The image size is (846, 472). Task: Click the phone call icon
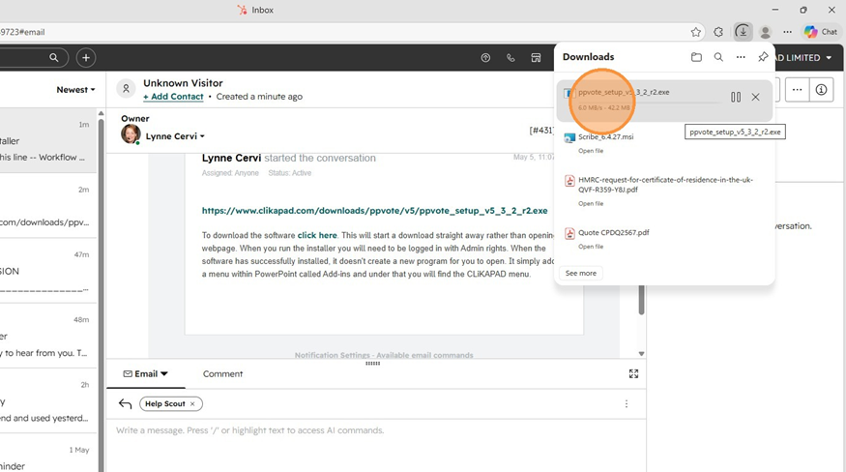[511, 58]
